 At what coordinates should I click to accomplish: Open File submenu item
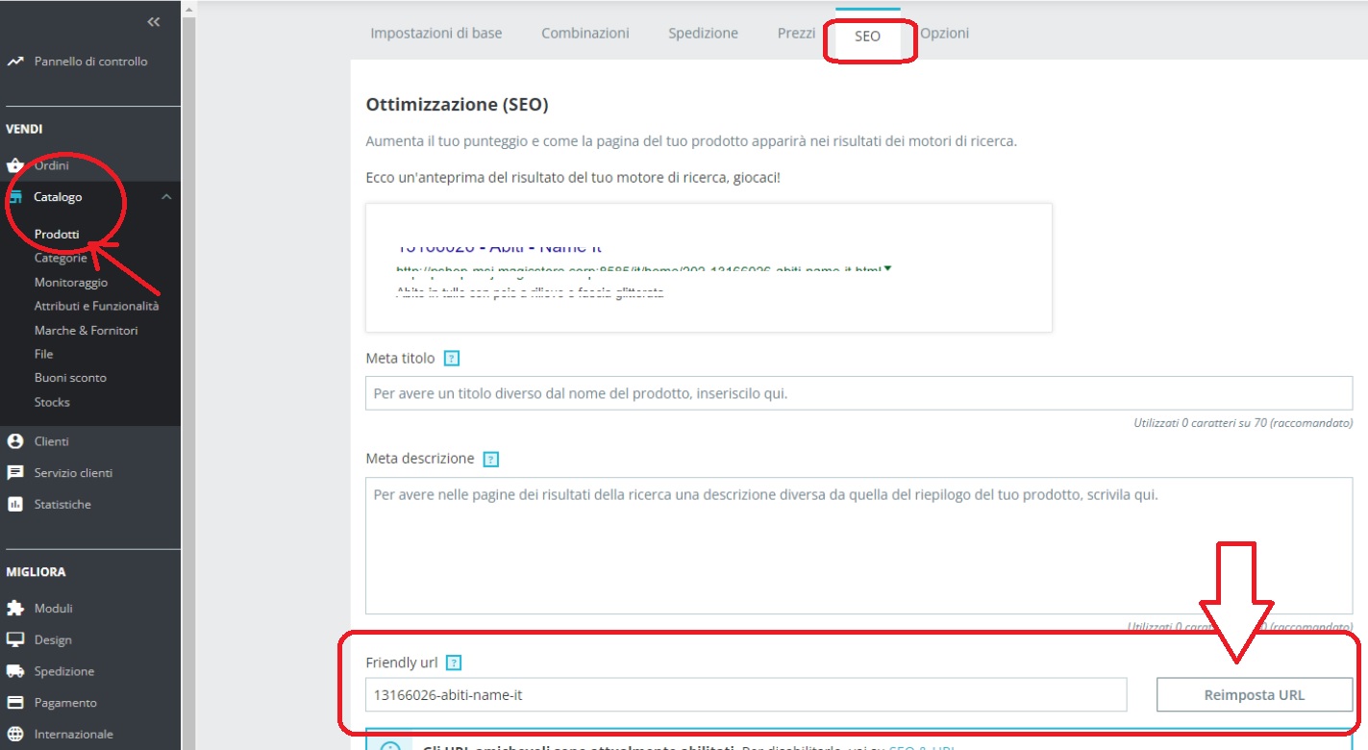pos(44,354)
